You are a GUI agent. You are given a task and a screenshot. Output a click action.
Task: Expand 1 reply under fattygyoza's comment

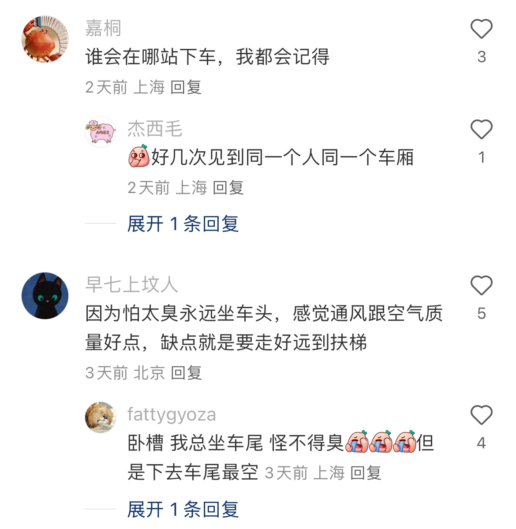point(183,510)
